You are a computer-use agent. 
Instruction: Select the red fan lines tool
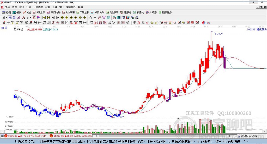96,23
